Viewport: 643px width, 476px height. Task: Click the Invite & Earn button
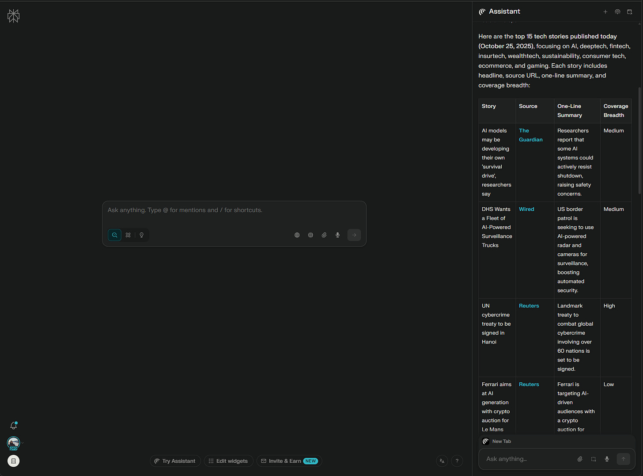289,461
